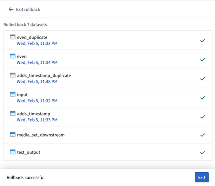Open timestamp link Wed, Feb 5, 11:34 PM
Image resolution: width=215 pixels, height=186 pixels.
coord(37,62)
